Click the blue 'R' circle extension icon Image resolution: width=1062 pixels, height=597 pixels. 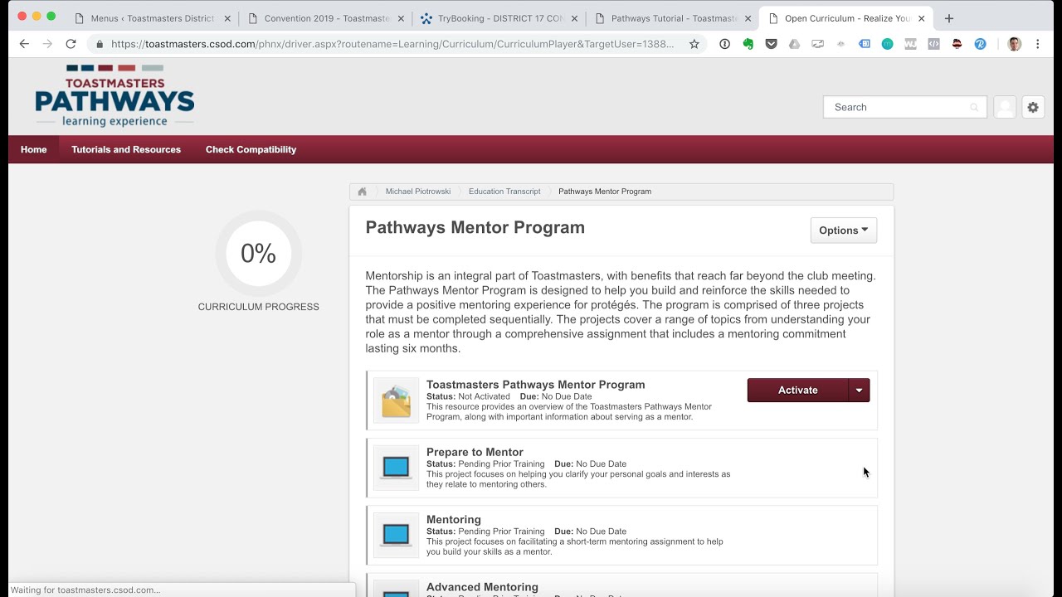[x=981, y=44]
